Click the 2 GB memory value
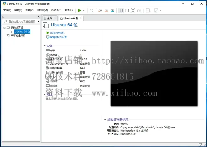 (x=83, y=50)
